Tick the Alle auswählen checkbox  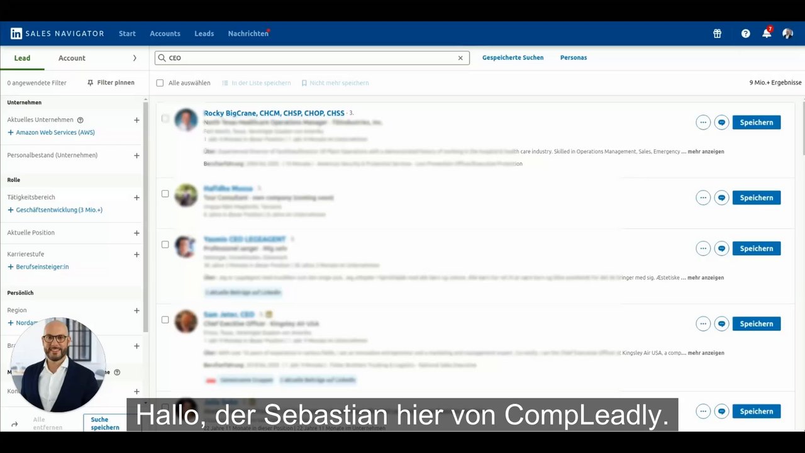[x=160, y=83]
